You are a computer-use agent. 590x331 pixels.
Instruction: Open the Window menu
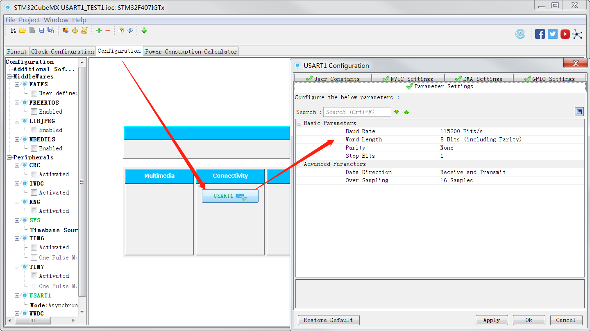56,20
